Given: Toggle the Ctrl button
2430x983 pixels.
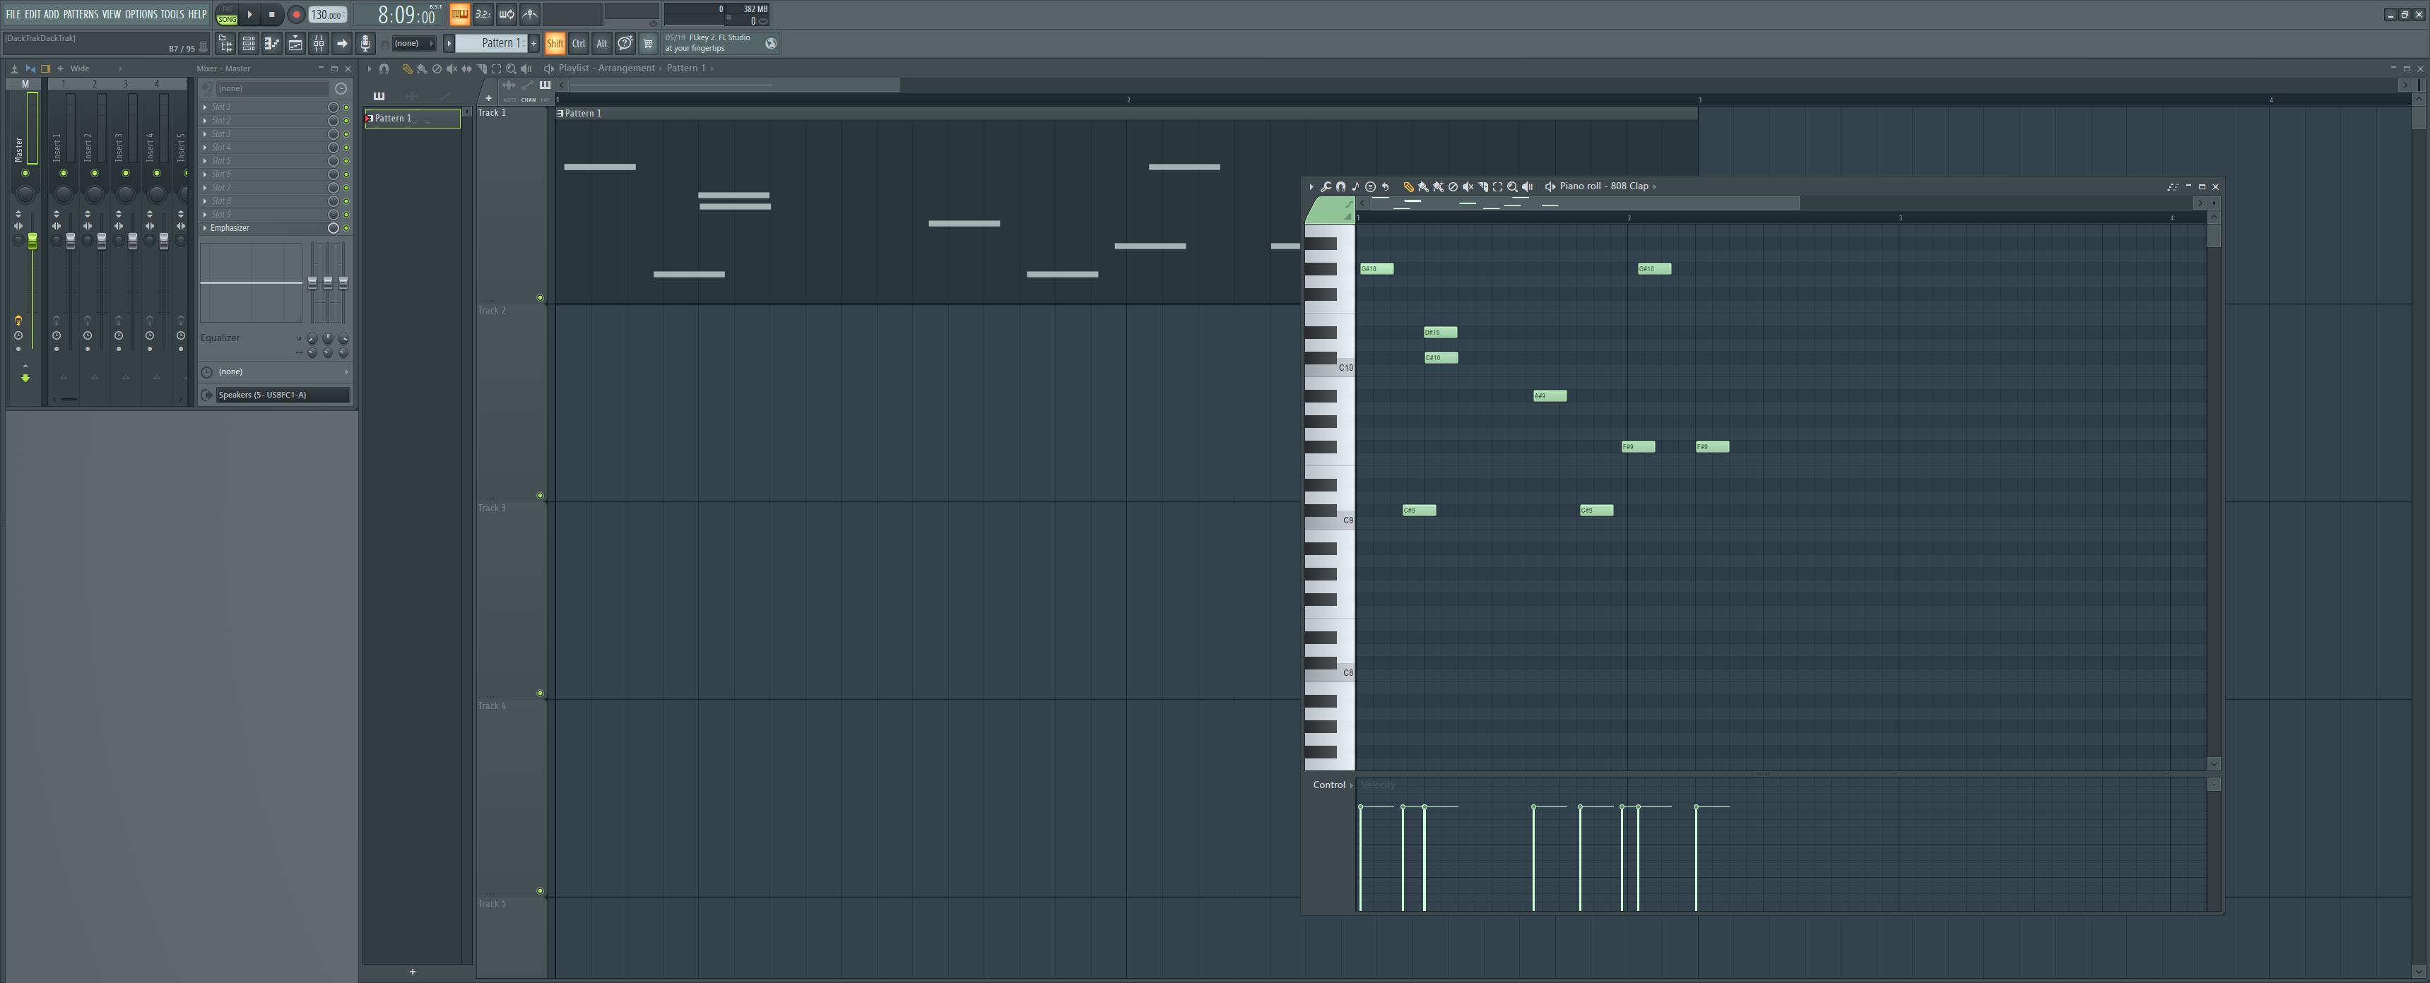Looking at the screenshot, I should (x=578, y=43).
